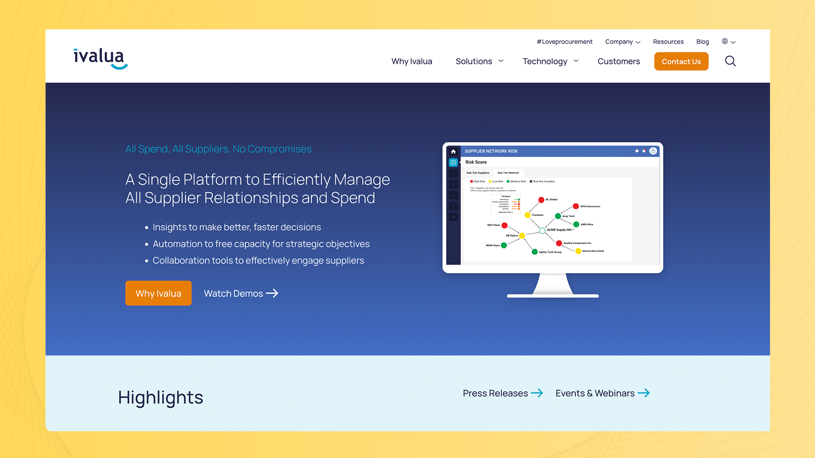The width and height of the screenshot is (815, 458).
Task: Click the teal sidebar icon in the mockup
Action: click(453, 162)
